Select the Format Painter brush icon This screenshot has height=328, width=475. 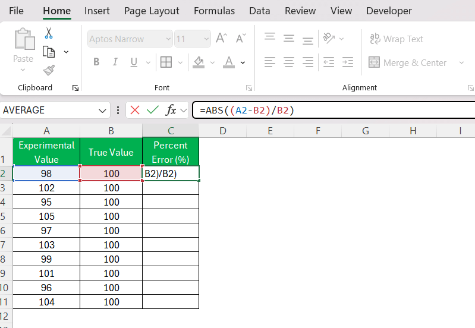(49, 70)
